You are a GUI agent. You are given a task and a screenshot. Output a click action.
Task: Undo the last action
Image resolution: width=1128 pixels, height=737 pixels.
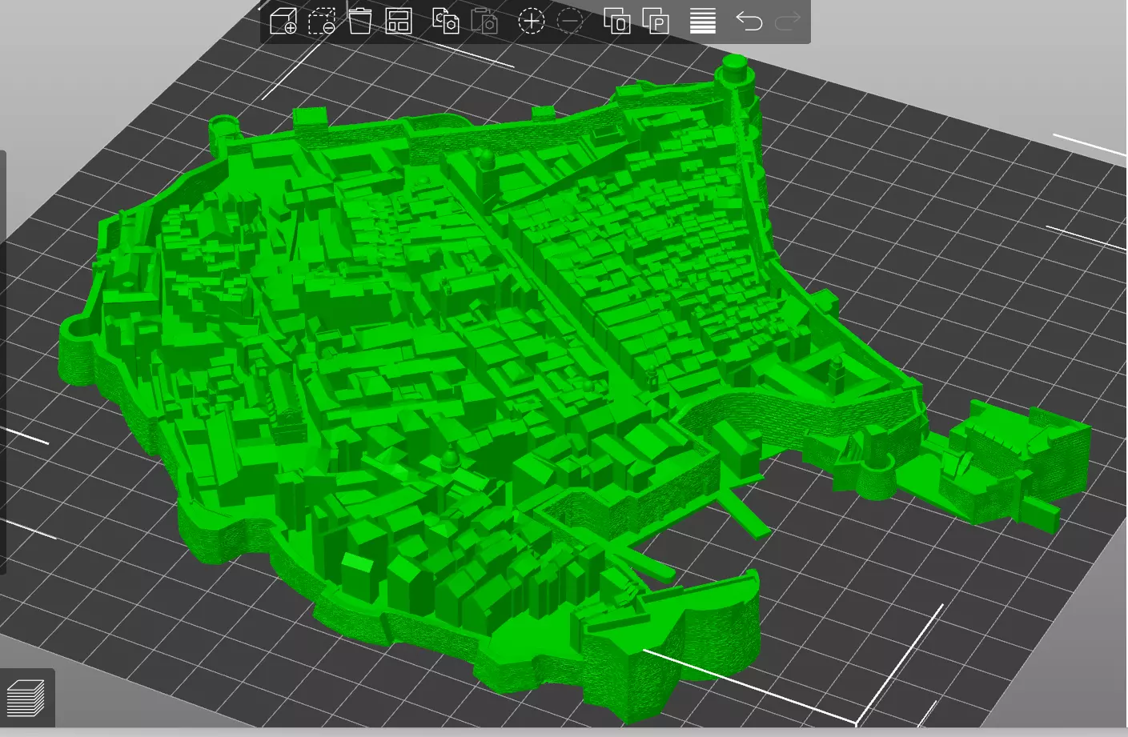749,21
